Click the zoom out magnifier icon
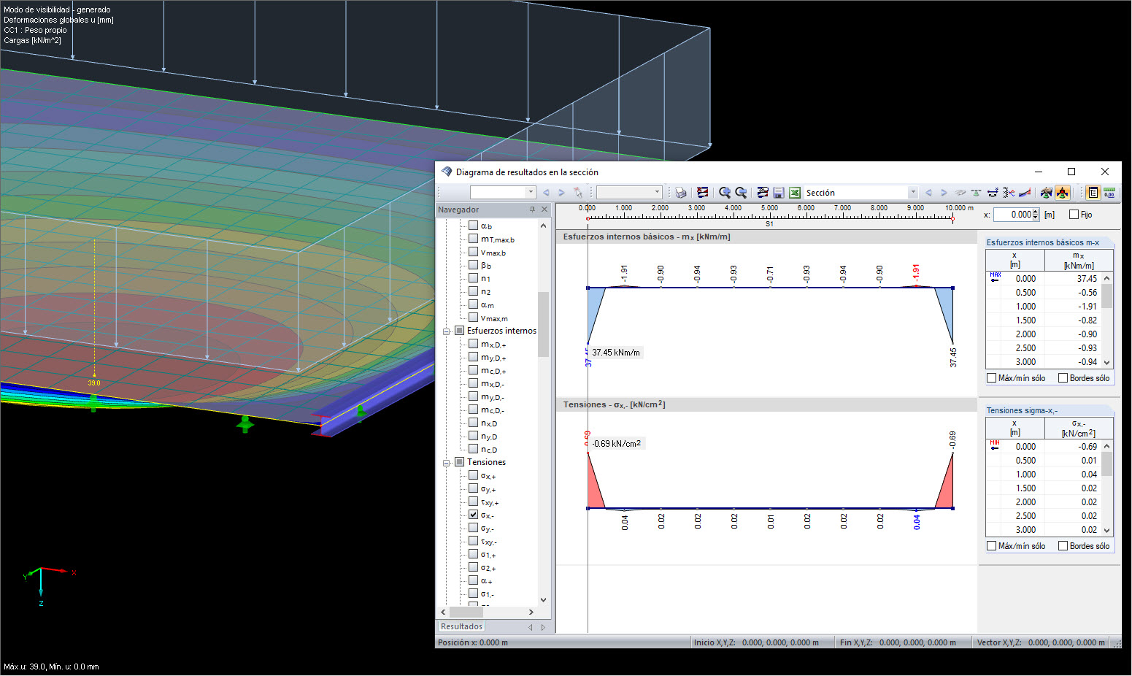This screenshot has width=1132, height=676. tap(741, 193)
